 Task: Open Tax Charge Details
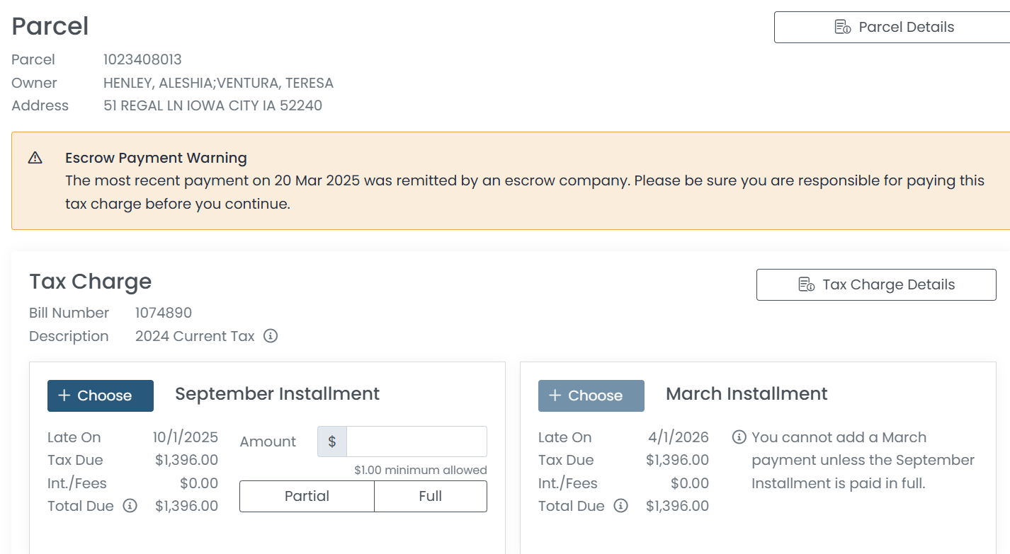click(876, 285)
